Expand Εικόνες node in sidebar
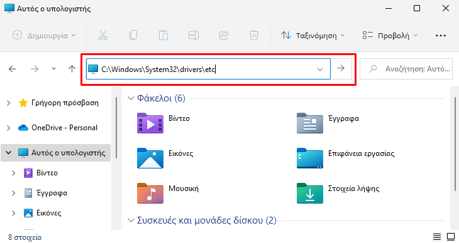 tap(13, 213)
